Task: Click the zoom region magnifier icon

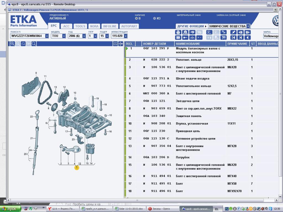Action: point(23,44)
